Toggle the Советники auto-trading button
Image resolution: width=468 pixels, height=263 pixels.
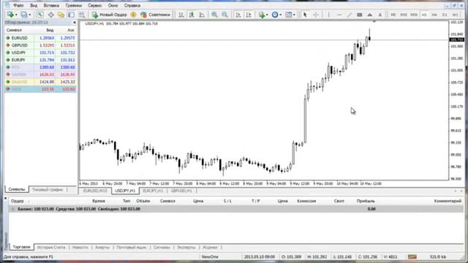pyautogui.click(x=155, y=15)
